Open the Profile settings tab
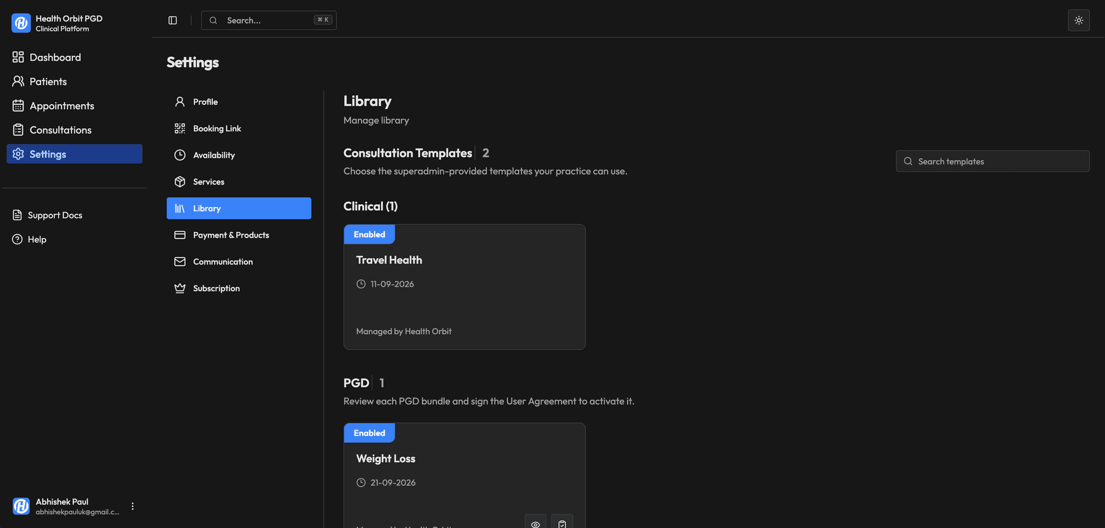1105x528 pixels. click(239, 102)
